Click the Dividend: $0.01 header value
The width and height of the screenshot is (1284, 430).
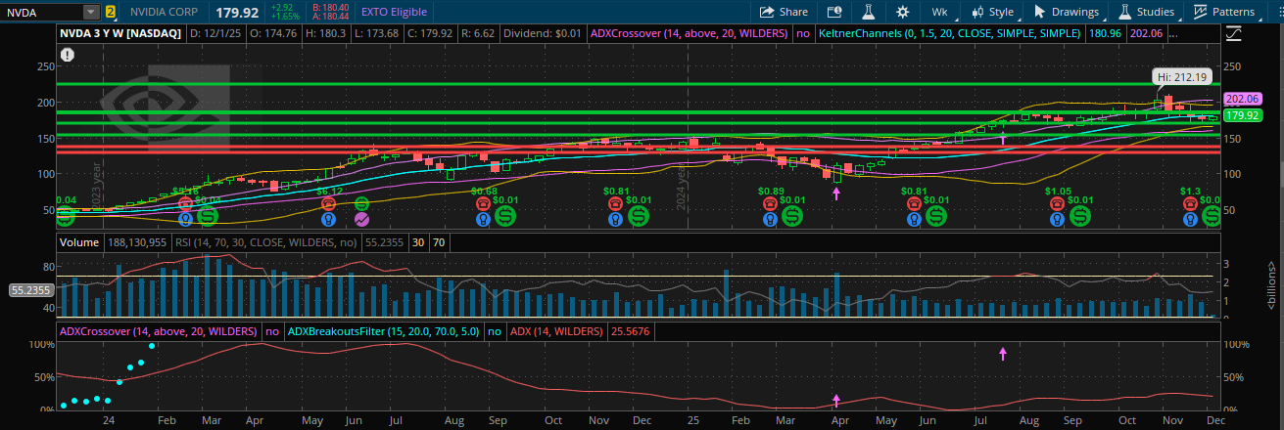tap(542, 32)
